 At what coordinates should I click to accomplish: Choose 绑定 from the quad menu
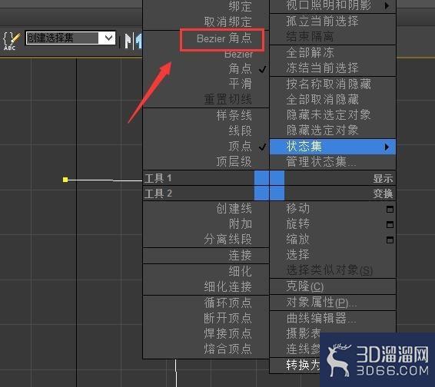point(240,6)
